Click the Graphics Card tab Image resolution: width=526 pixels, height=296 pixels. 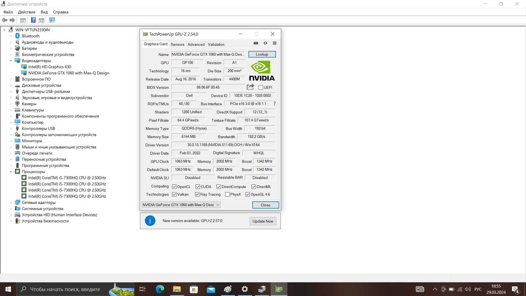click(155, 44)
